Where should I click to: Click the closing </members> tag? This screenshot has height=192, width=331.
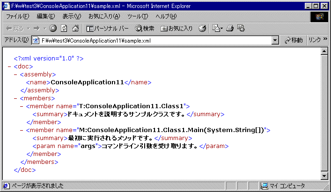pos(39,162)
